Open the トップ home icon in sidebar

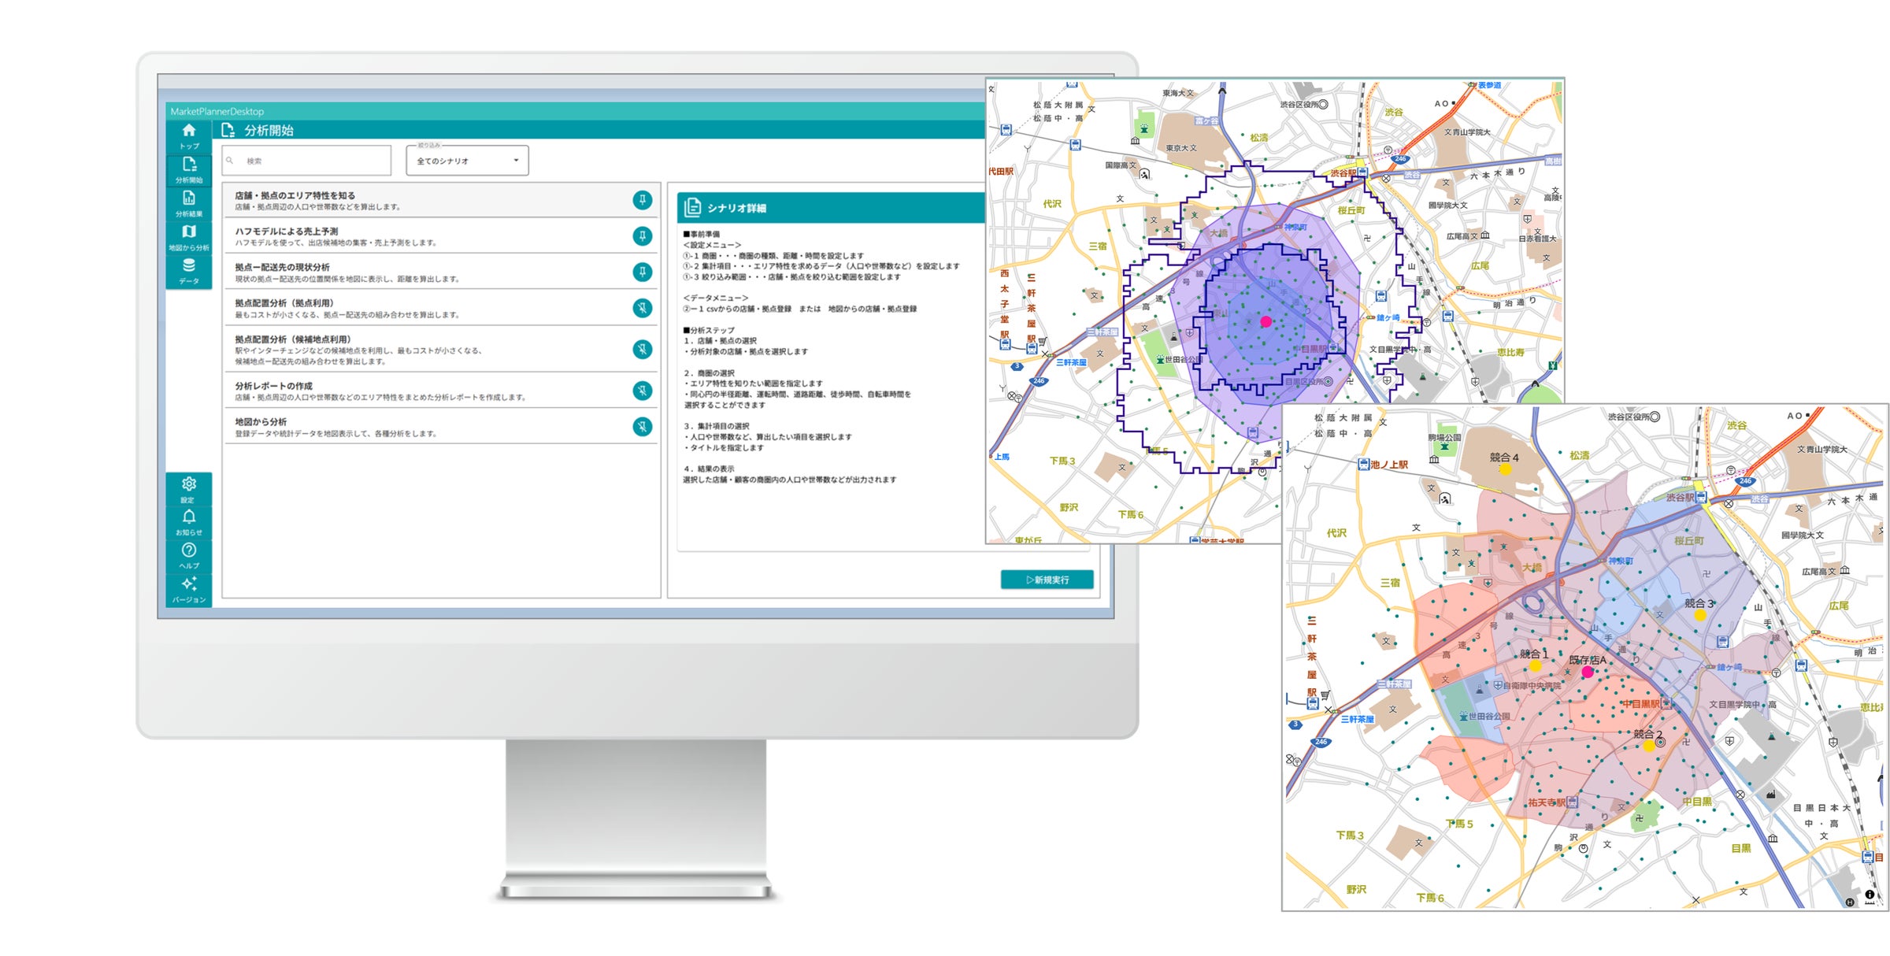click(189, 132)
